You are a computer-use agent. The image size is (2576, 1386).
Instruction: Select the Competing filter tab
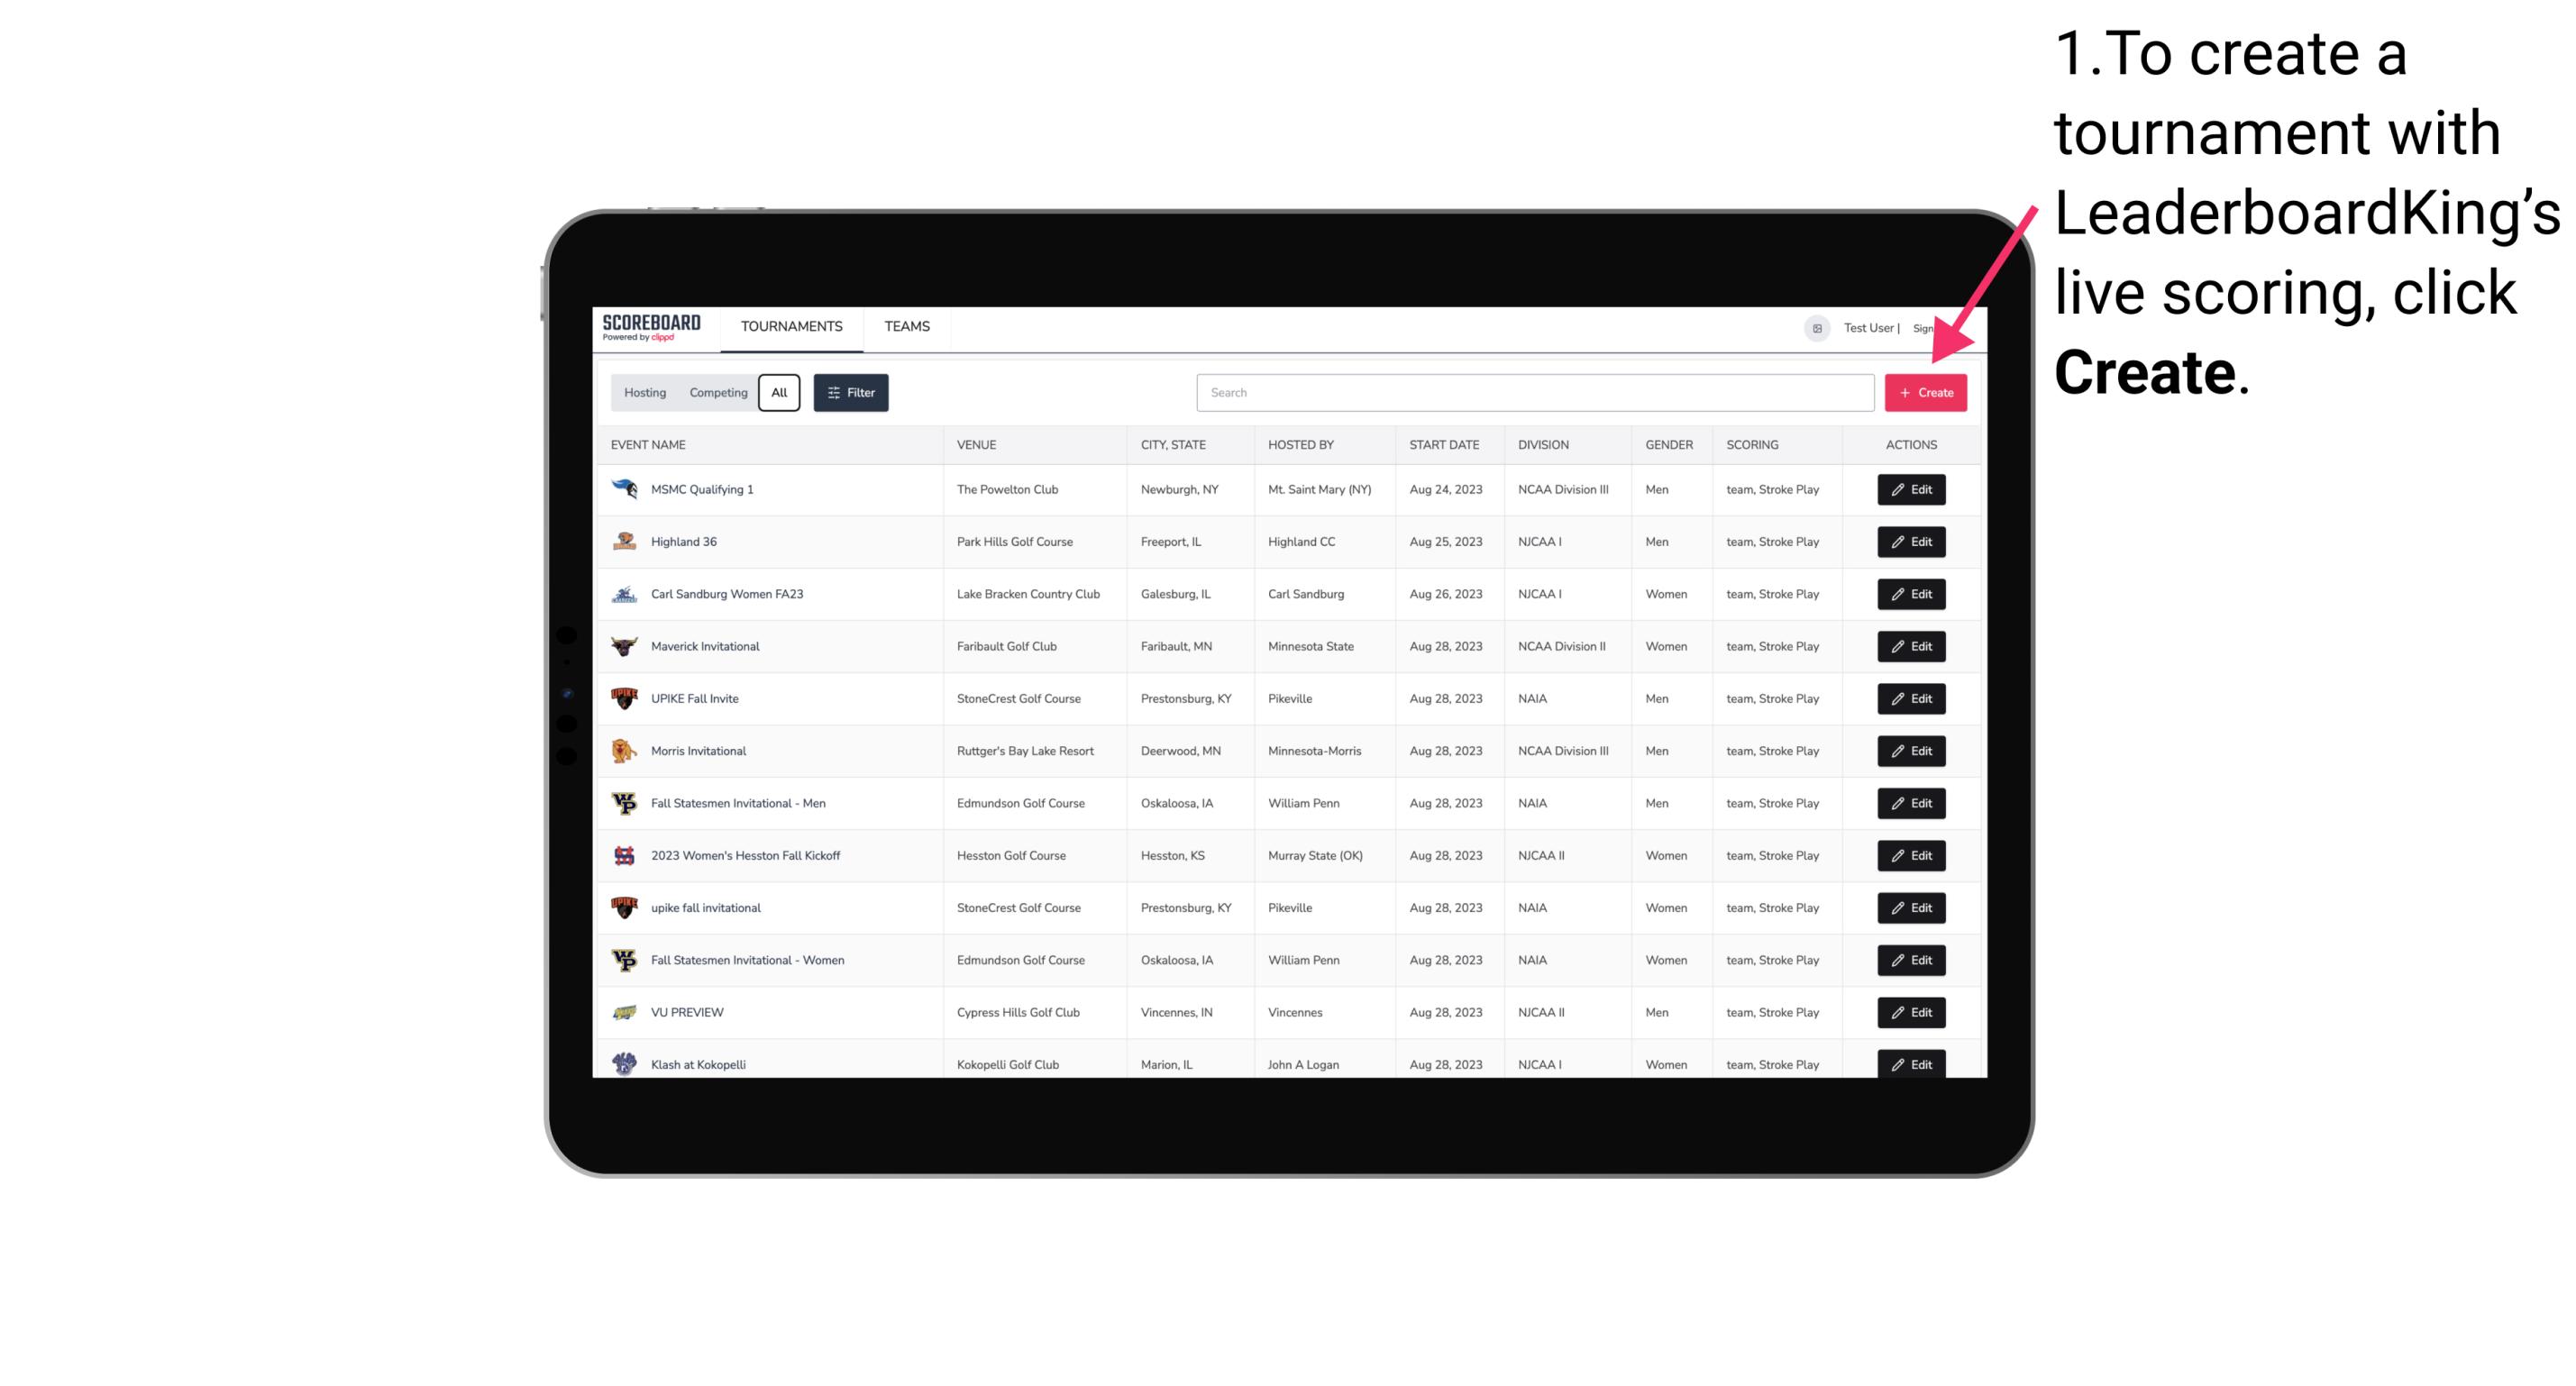pos(717,393)
